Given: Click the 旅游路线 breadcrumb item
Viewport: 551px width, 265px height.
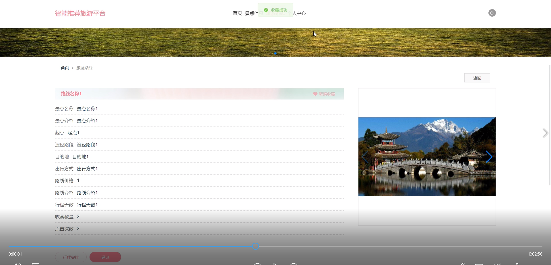Looking at the screenshot, I should click(84, 68).
